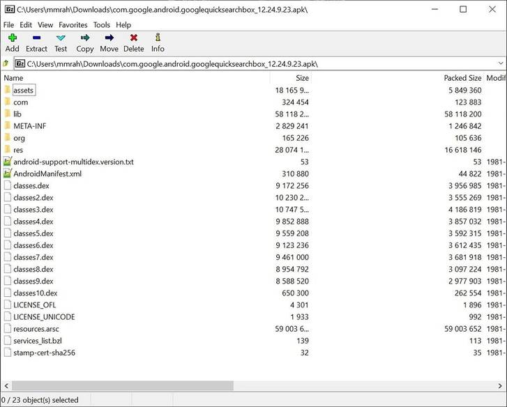
Task: Select the com folder icon
Action: (x=8, y=102)
